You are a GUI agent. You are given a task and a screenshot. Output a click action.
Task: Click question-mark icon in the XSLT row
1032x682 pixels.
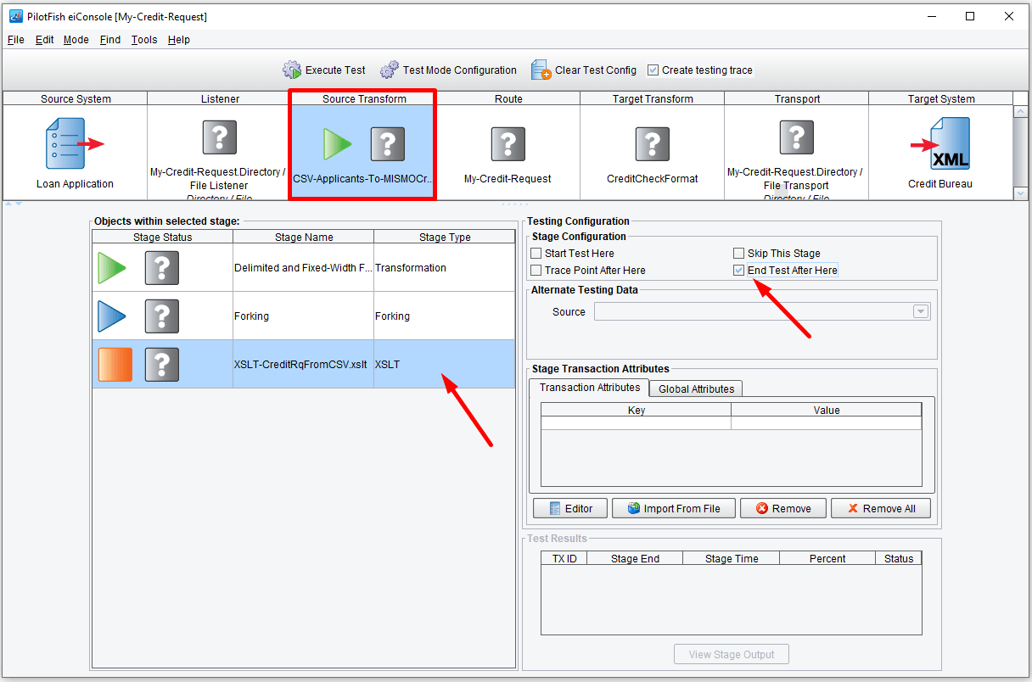point(161,365)
